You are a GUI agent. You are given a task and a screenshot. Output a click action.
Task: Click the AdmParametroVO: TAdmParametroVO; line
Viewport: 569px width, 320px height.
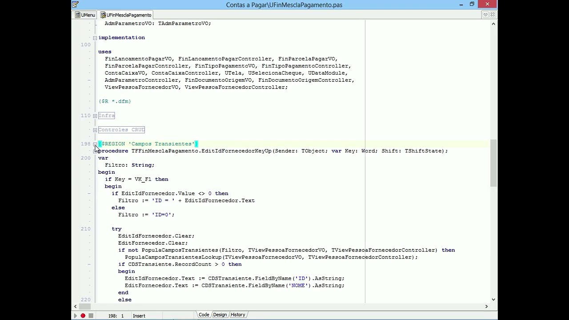(x=158, y=23)
